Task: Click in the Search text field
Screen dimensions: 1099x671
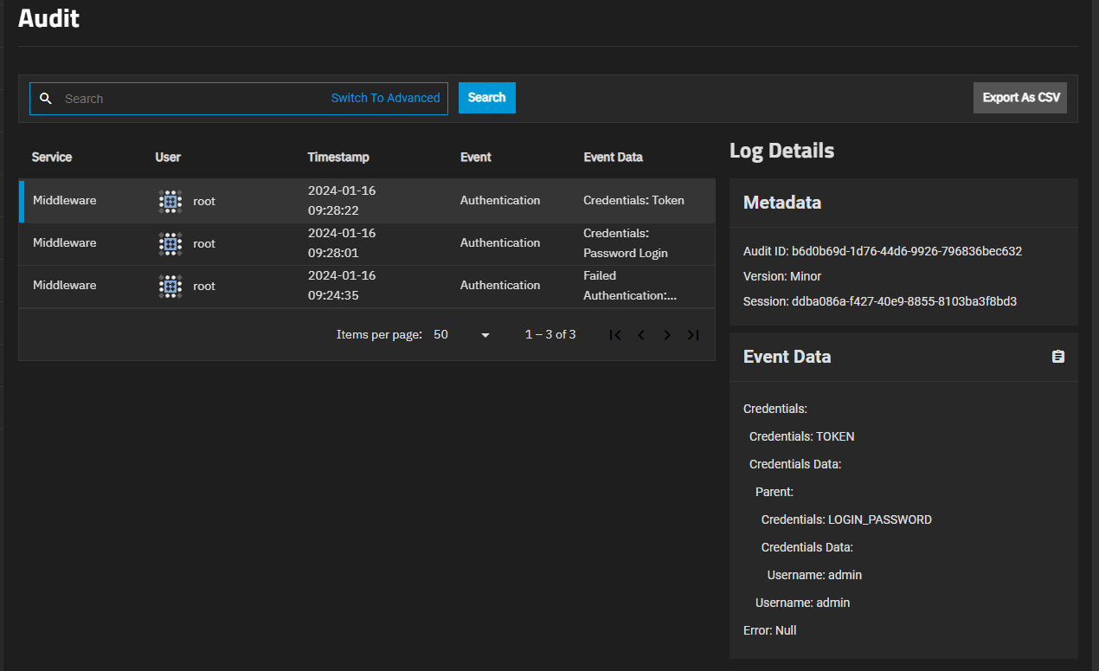Action: coord(190,99)
